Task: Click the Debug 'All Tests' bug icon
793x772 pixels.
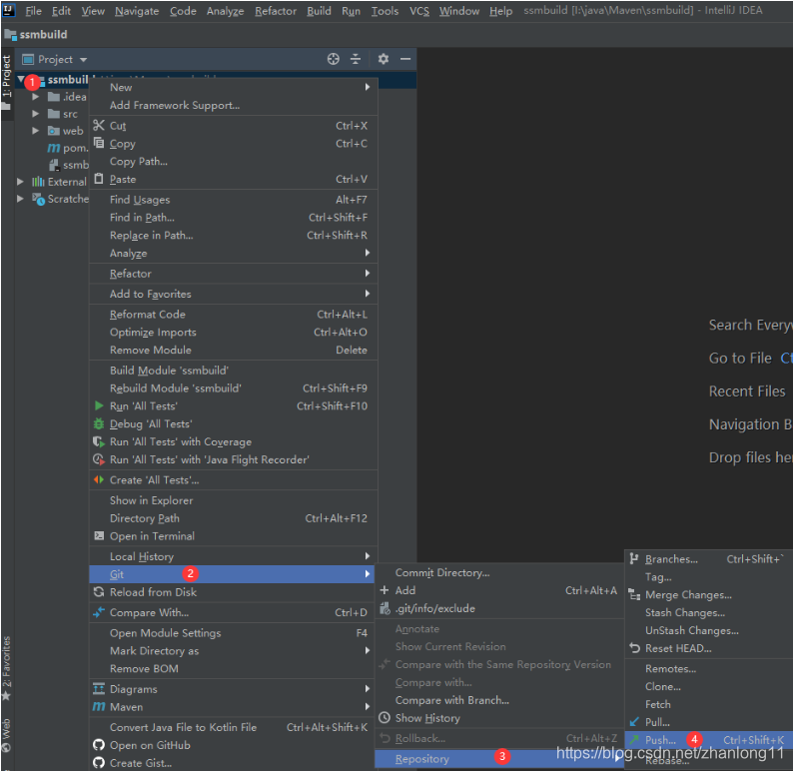Action: [x=99, y=423]
